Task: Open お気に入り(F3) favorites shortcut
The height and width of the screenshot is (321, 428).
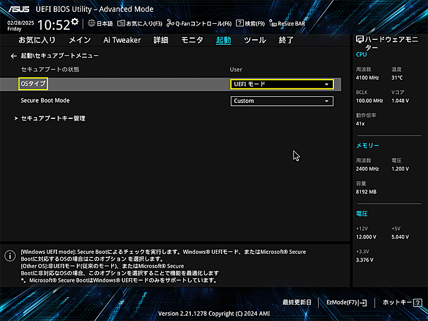Action: (140, 23)
